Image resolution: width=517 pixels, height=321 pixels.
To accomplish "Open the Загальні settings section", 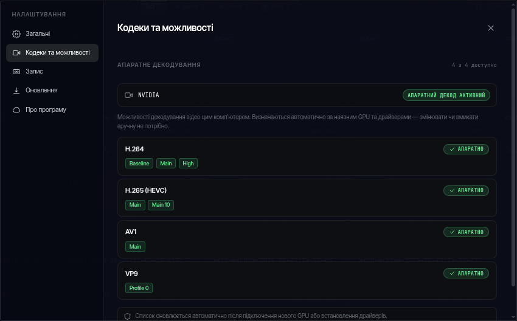I will (x=52, y=33).
